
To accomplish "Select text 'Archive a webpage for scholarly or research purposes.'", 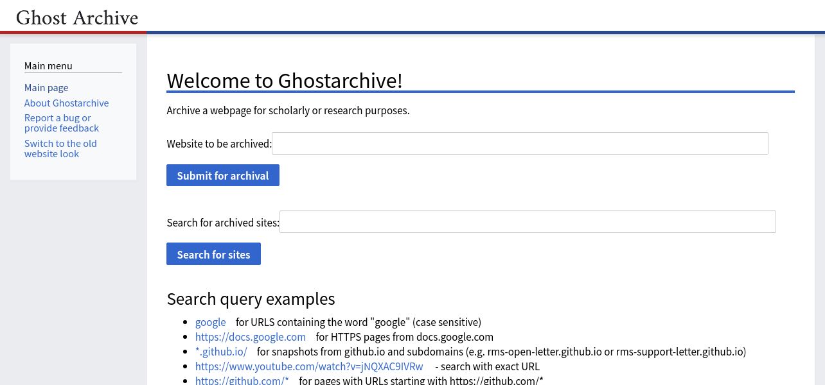I will 288,110.
